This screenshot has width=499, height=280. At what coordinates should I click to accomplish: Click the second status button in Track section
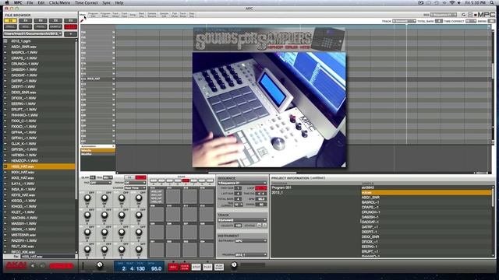click(264, 225)
